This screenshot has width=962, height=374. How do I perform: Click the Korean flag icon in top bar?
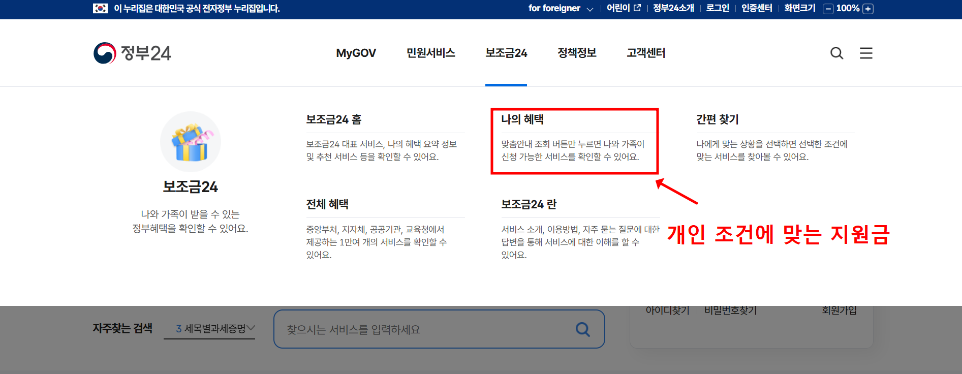[100, 8]
